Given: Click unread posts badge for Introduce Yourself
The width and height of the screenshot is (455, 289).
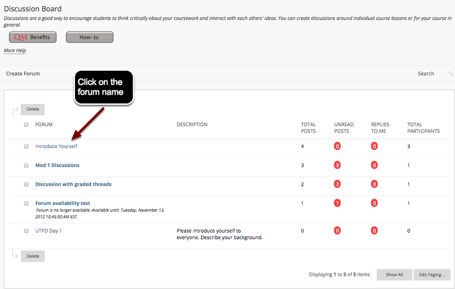Looking at the screenshot, I should point(337,146).
